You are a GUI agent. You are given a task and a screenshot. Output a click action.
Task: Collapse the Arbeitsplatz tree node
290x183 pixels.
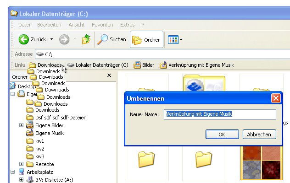12,172
